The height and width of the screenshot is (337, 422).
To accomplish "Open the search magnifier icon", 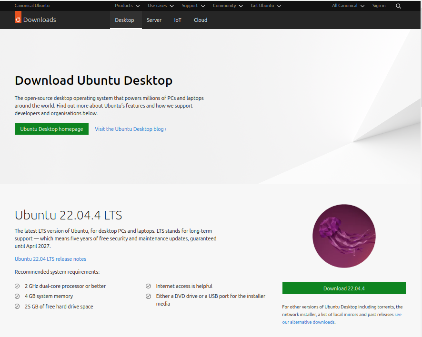I will pyautogui.click(x=399, y=6).
